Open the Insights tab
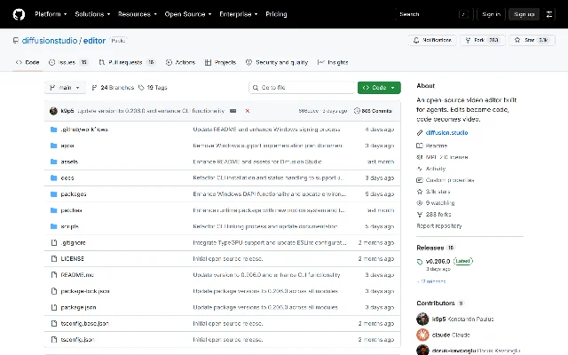 click(x=333, y=62)
